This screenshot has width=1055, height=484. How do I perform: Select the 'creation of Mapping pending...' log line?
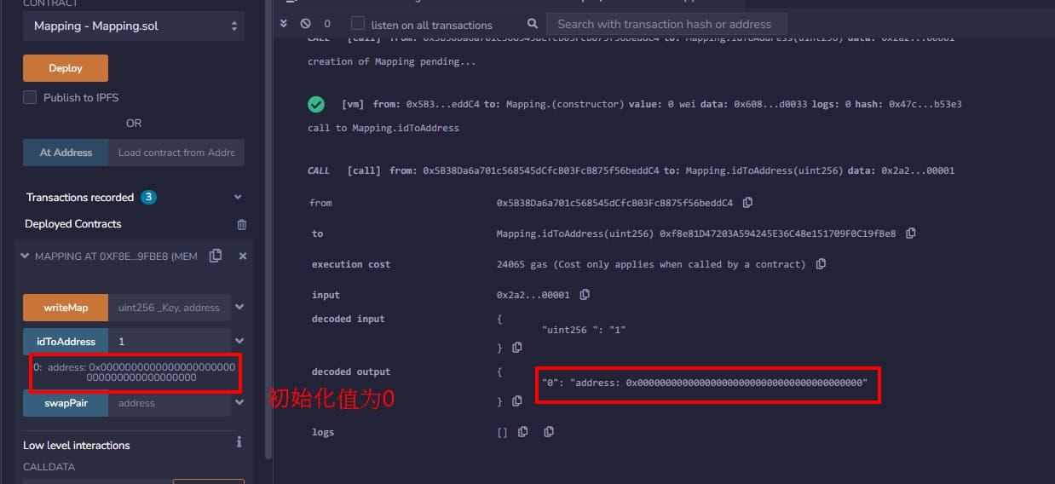[x=392, y=61]
